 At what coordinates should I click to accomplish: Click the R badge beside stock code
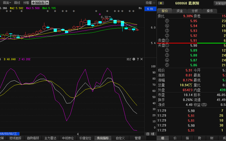[161, 3]
